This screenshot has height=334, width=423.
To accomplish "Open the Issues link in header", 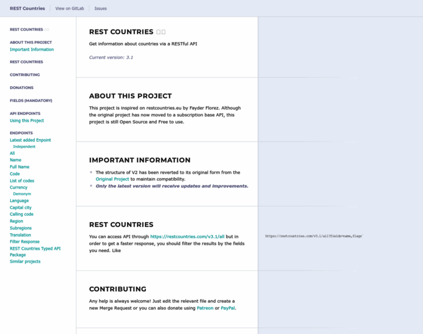I will click(x=101, y=8).
